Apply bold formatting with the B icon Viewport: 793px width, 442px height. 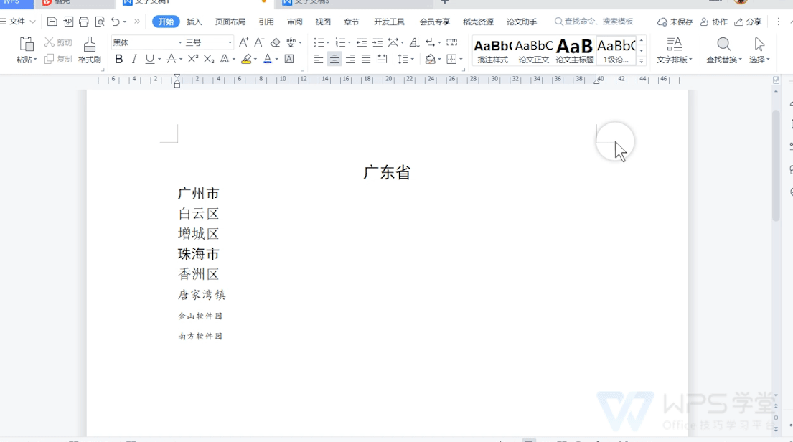pyautogui.click(x=118, y=59)
